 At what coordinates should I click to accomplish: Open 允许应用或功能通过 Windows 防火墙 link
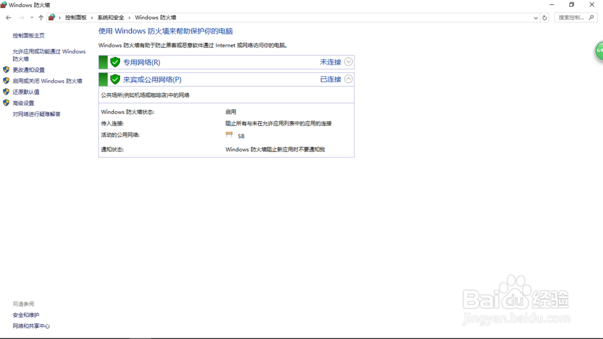(x=49, y=55)
